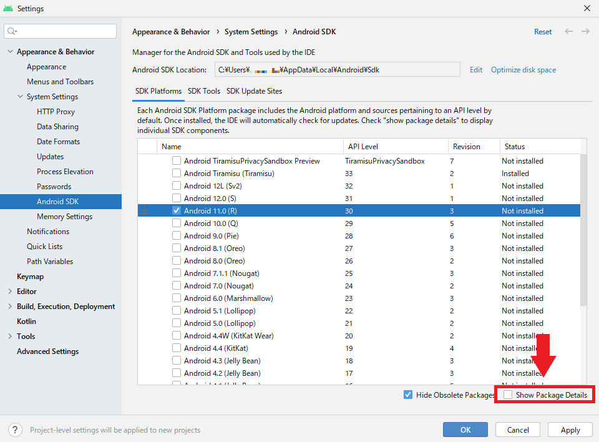Check the Android Tiramisu checkbox

coord(177,173)
